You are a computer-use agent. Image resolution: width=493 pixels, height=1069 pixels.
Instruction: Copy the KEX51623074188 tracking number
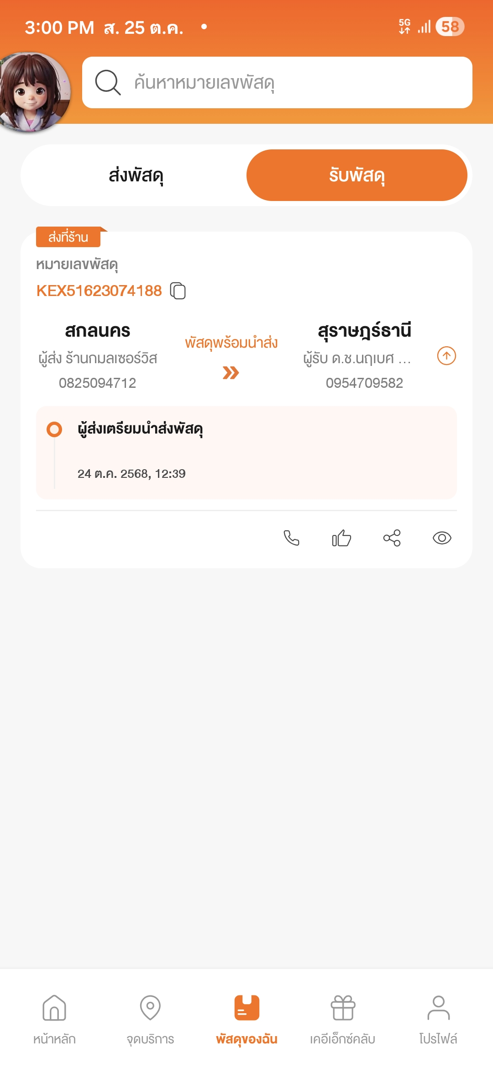coord(178,291)
